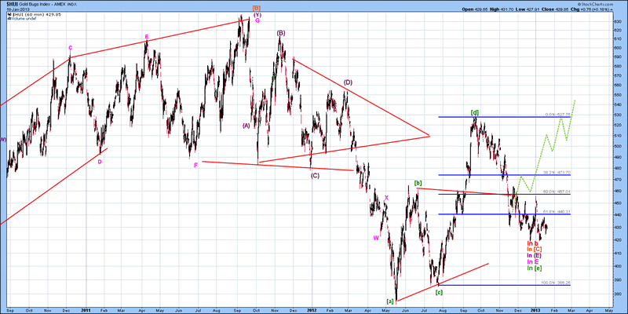Click the 0.0%: 527.75 Fibonacci label
The image size is (628, 314).
point(557,114)
